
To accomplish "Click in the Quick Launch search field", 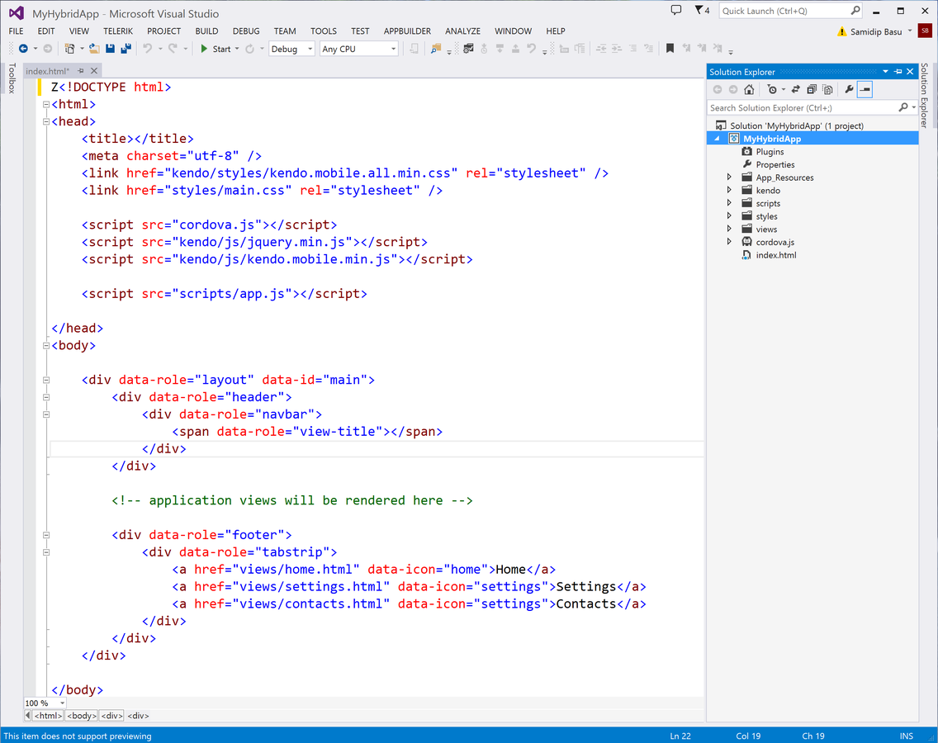I will point(784,11).
